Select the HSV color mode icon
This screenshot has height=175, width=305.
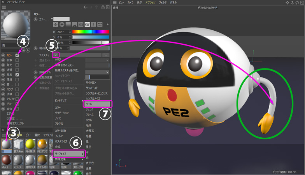[87, 24]
